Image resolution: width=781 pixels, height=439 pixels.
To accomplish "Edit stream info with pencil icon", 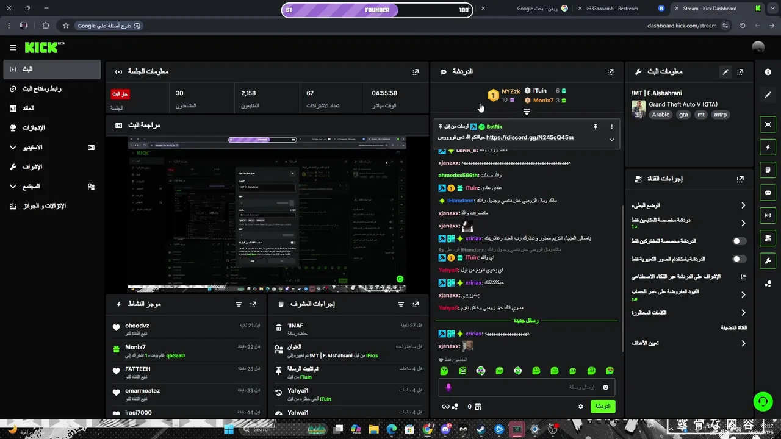I will click(725, 71).
